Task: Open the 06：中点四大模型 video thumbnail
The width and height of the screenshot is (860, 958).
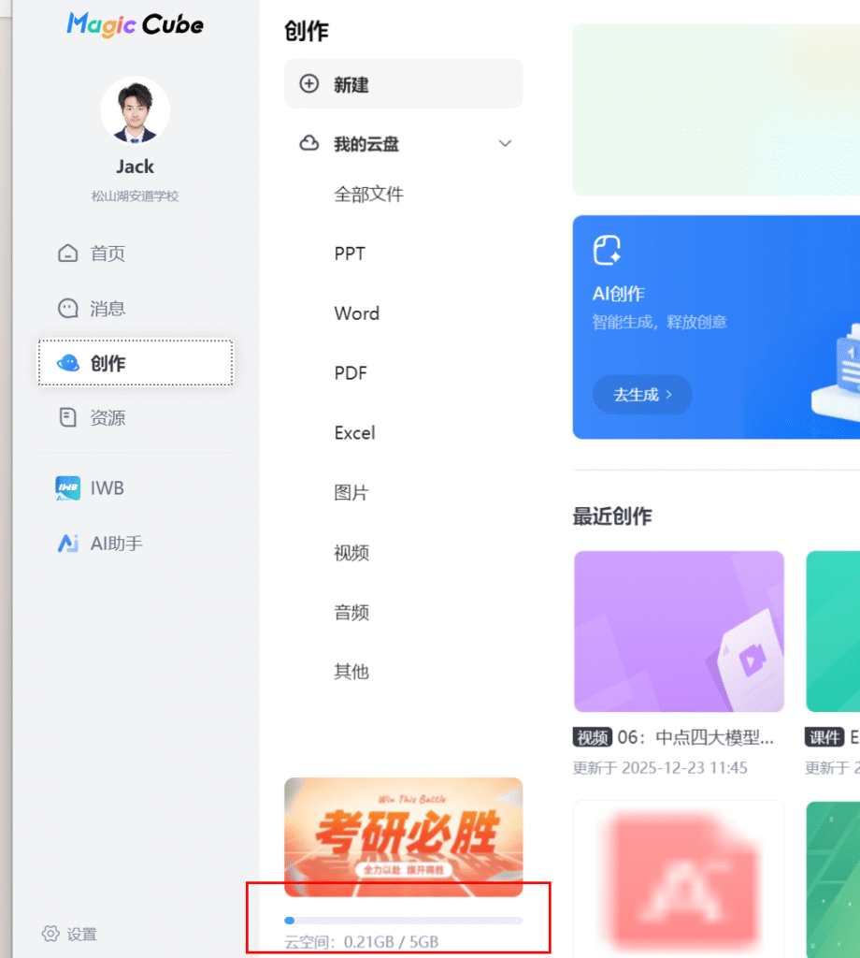Action: (679, 631)
